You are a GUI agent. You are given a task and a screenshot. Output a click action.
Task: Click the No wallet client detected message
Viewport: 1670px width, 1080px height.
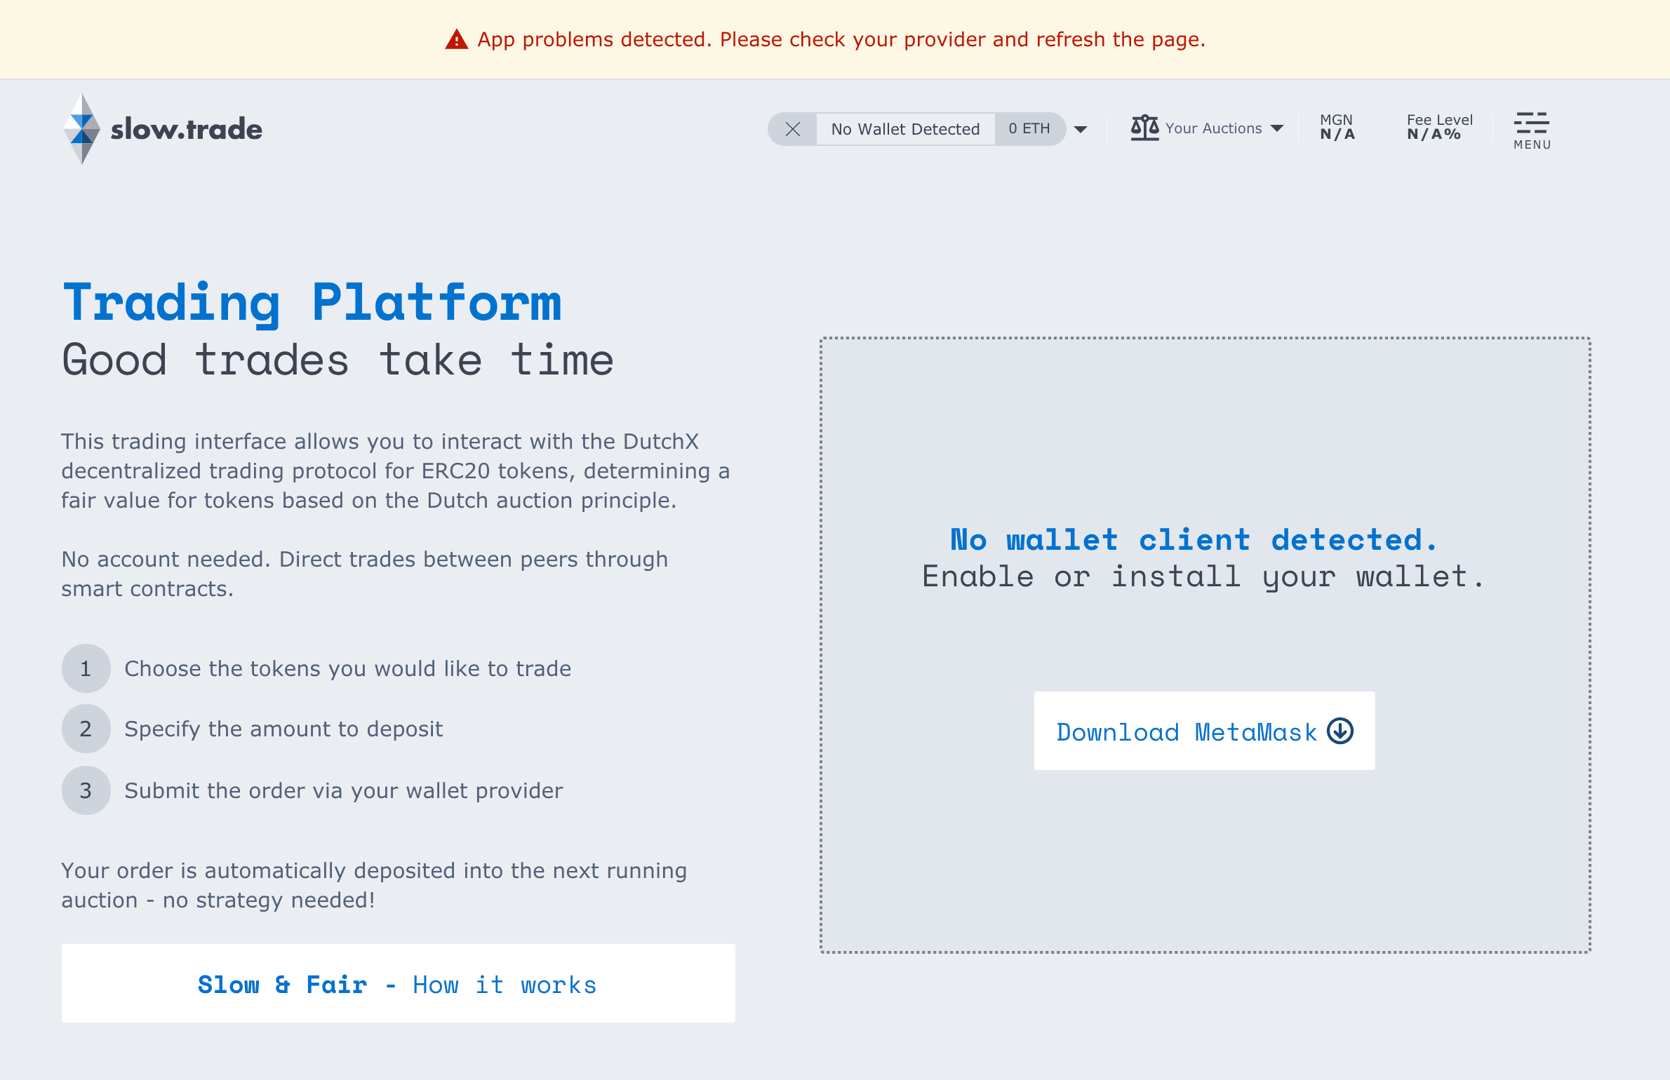pyautogui.click(x=1194, y=540)
